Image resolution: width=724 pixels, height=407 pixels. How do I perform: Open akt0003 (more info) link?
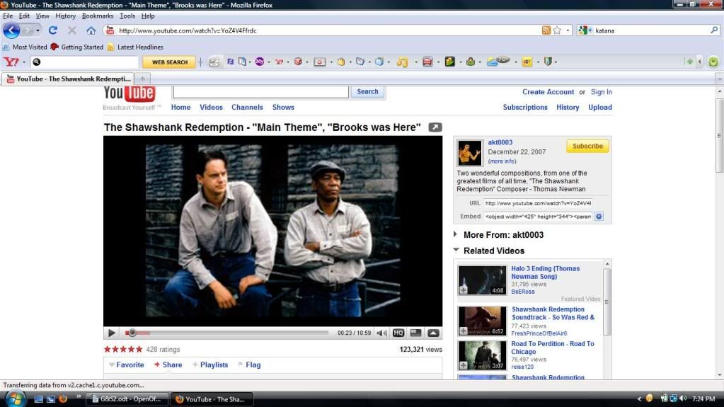[x=502, y=161]
